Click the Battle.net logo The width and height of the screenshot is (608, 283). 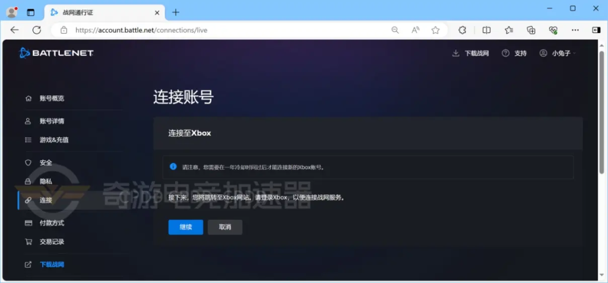click(x=56, y=53)
